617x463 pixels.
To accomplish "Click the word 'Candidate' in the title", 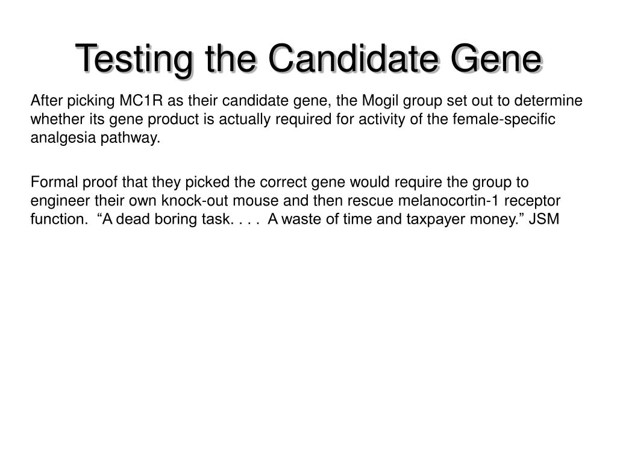I will (353, 58).
